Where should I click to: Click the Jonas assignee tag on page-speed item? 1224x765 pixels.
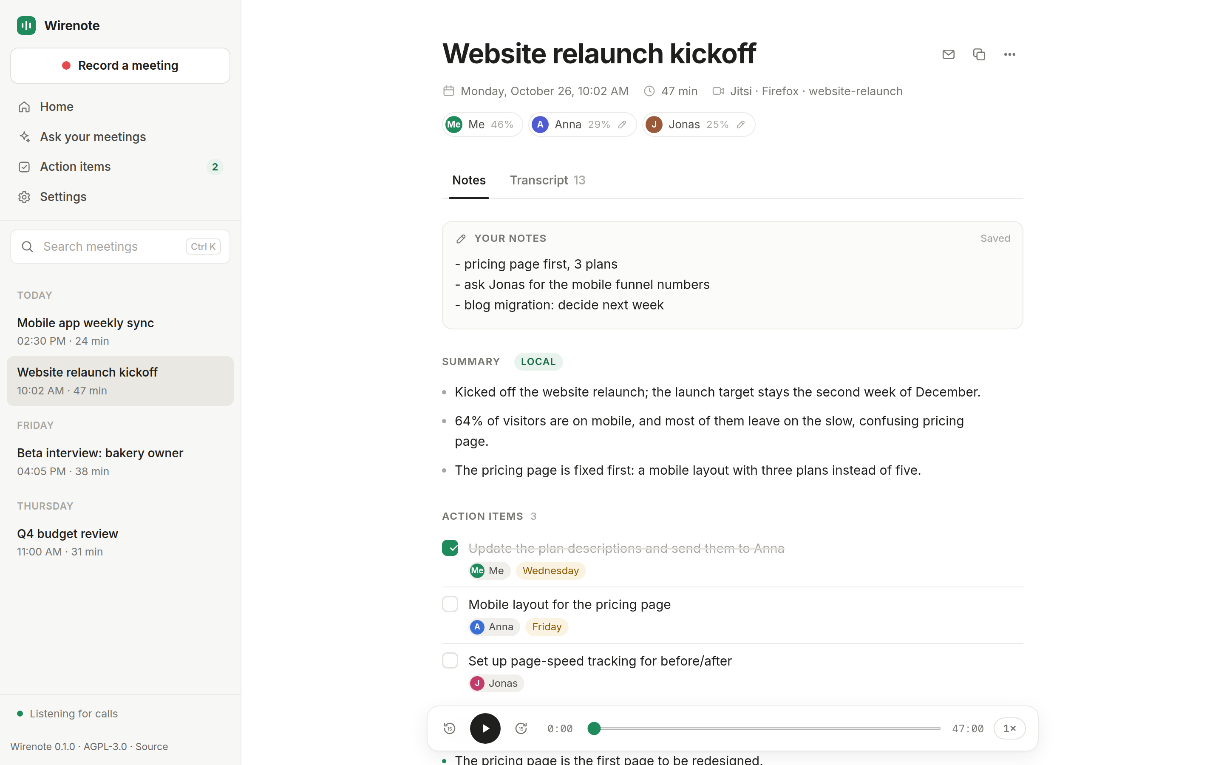(x=496, y=683)
